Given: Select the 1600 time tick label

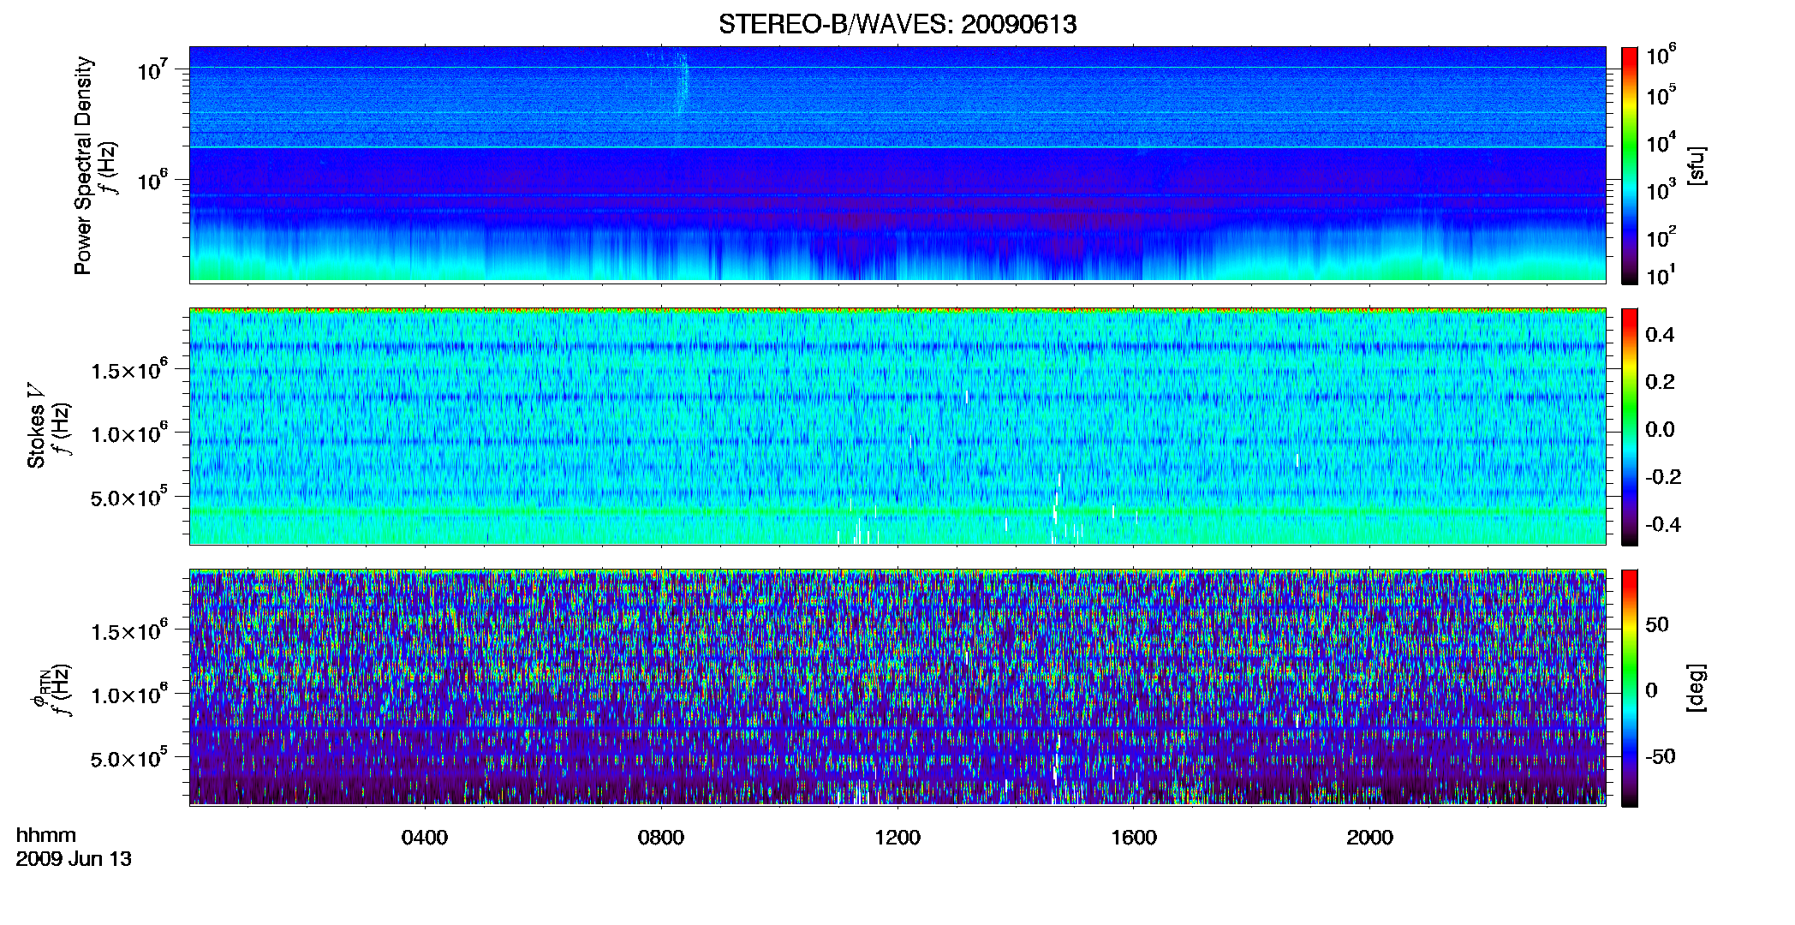Looking at the screenshot, I should pos(1134,838).
